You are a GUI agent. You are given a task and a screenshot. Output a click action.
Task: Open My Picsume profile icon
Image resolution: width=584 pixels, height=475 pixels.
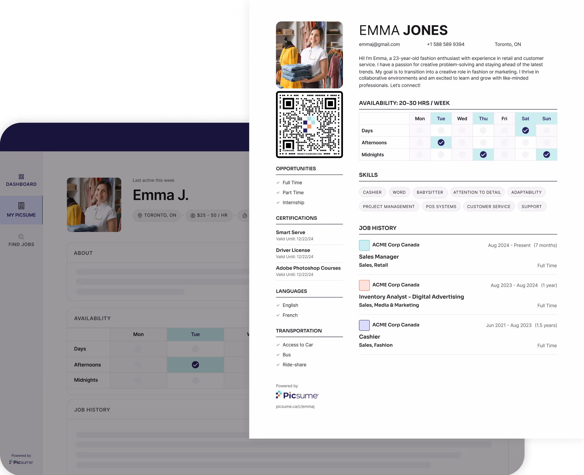[x=21, y=206]
